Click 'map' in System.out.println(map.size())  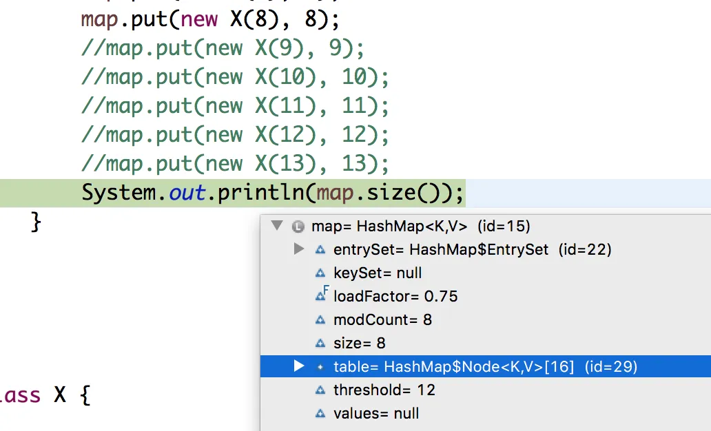(335, 193)
